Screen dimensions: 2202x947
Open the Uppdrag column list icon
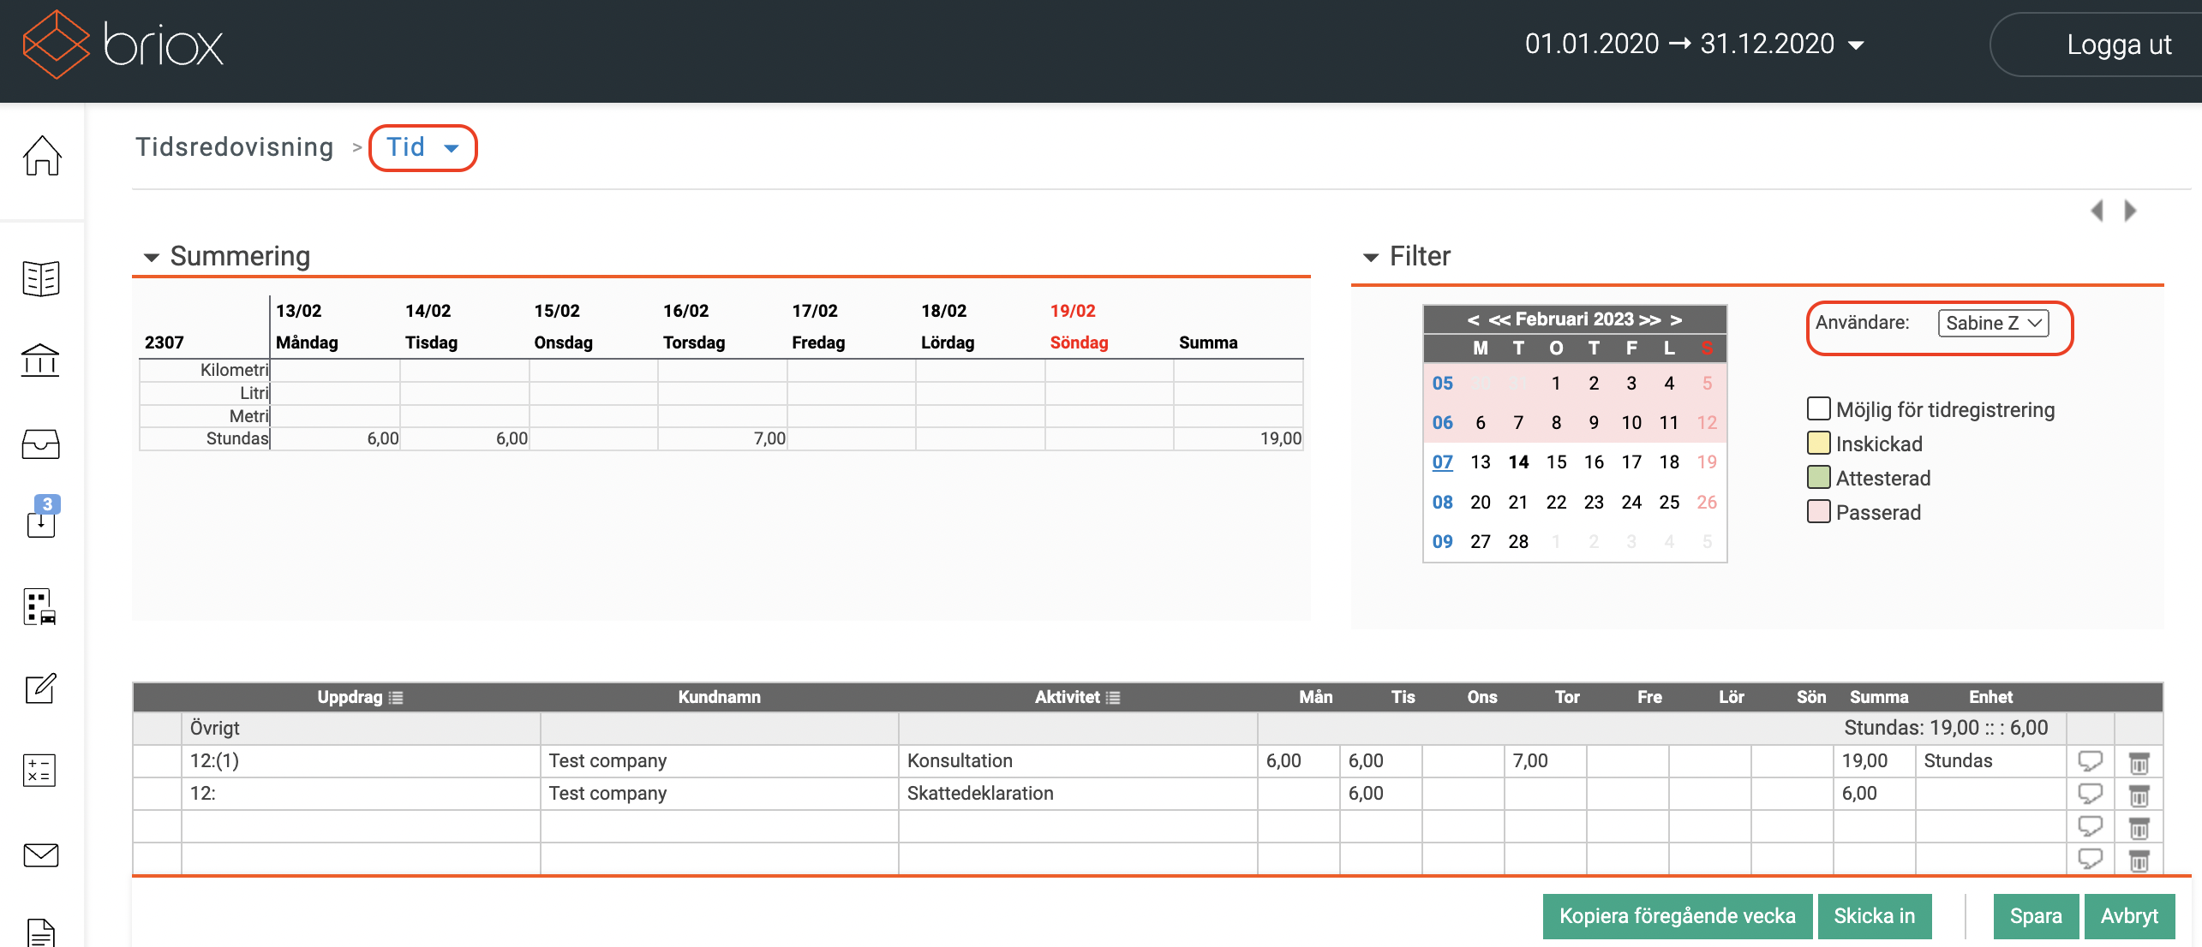(x=396, y=698)
